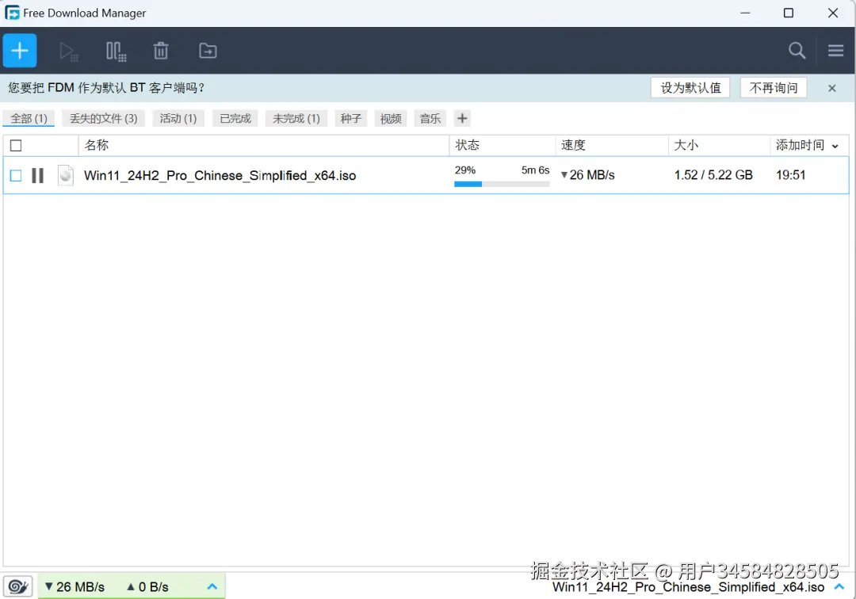Pause the Win11 ISO download
Screen dimensions: 856x599
pyautogui.click(x=38, y=175)
